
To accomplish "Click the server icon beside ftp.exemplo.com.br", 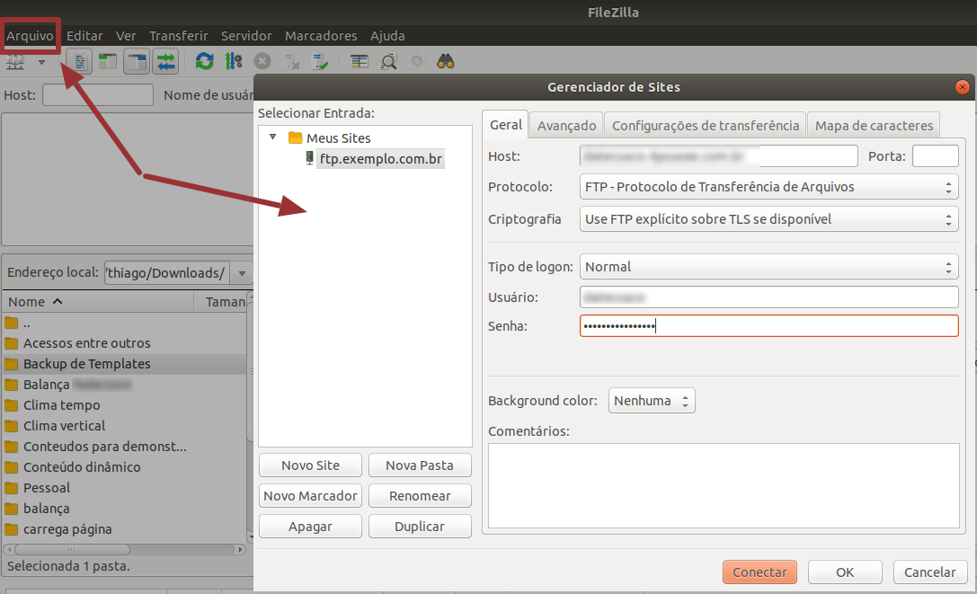I will tap(309, 158).
